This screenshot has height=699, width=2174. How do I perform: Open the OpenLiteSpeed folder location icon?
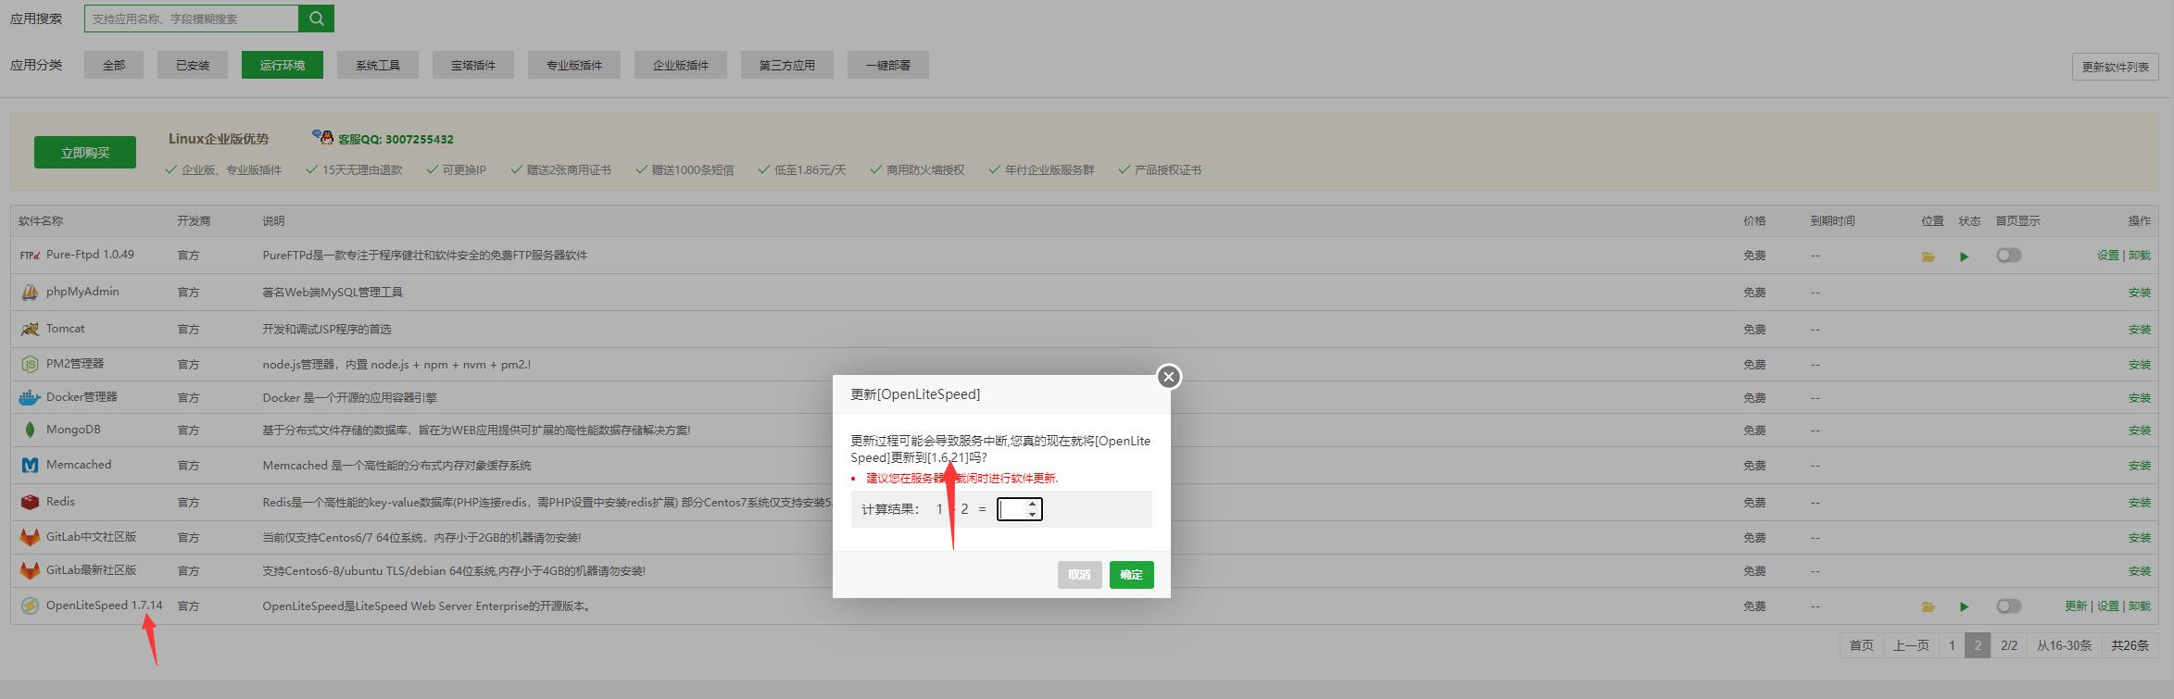click(x=1929, y=607)
